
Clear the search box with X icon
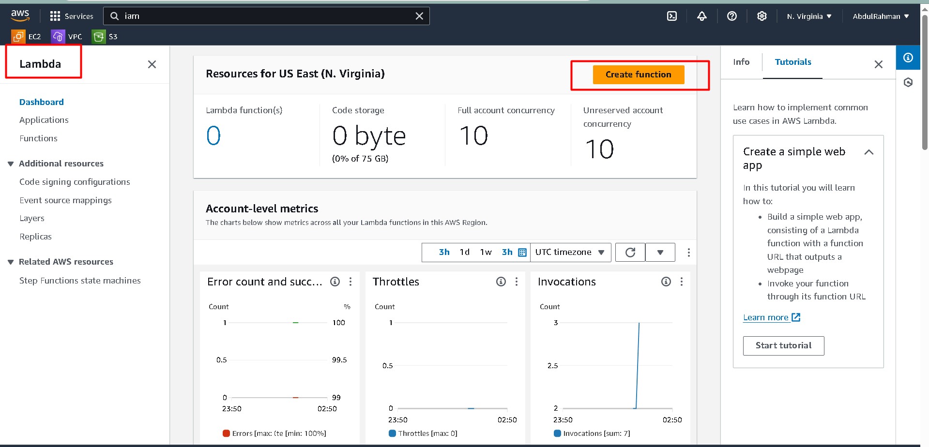[419, 16]
